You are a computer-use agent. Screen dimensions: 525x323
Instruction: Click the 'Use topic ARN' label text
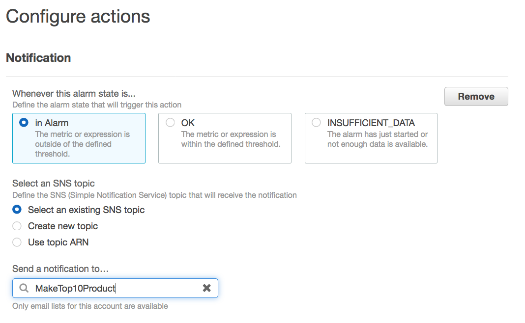tap(58, 242)
